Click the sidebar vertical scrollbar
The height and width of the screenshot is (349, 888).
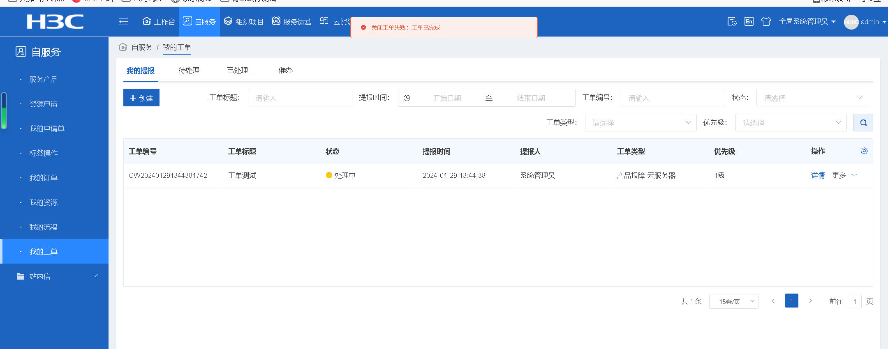point(4,111)
